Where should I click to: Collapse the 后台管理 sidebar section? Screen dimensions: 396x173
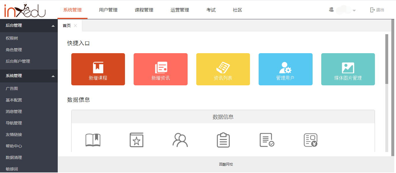53,25
